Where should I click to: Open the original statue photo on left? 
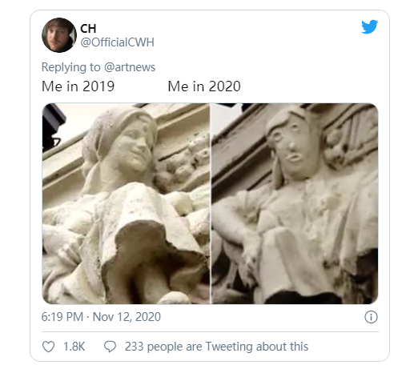[x=126, y=203]
